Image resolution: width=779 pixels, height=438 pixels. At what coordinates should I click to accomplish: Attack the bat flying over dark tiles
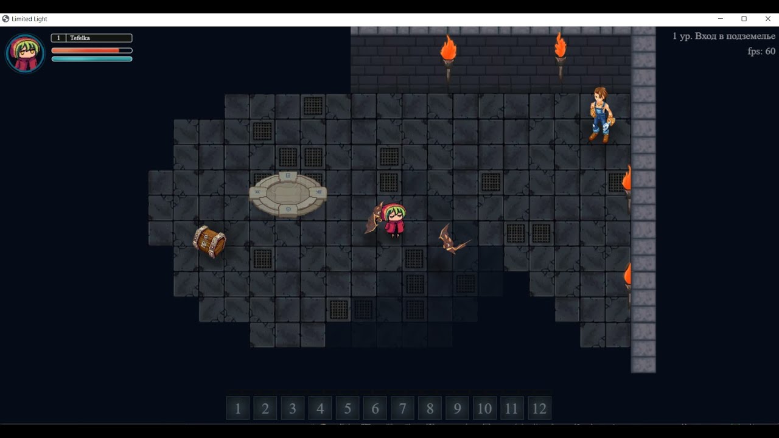click(x=453, y=240)
